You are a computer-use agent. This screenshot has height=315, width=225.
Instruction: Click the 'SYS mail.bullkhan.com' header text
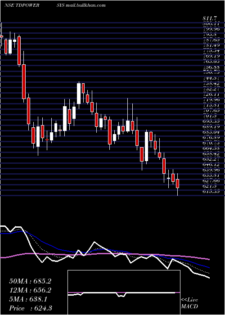tap(81, 5)
